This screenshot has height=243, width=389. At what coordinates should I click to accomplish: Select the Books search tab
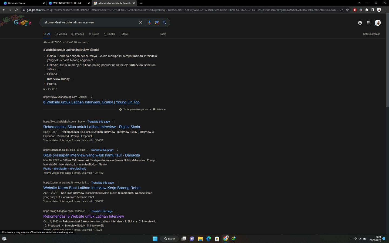109,34
